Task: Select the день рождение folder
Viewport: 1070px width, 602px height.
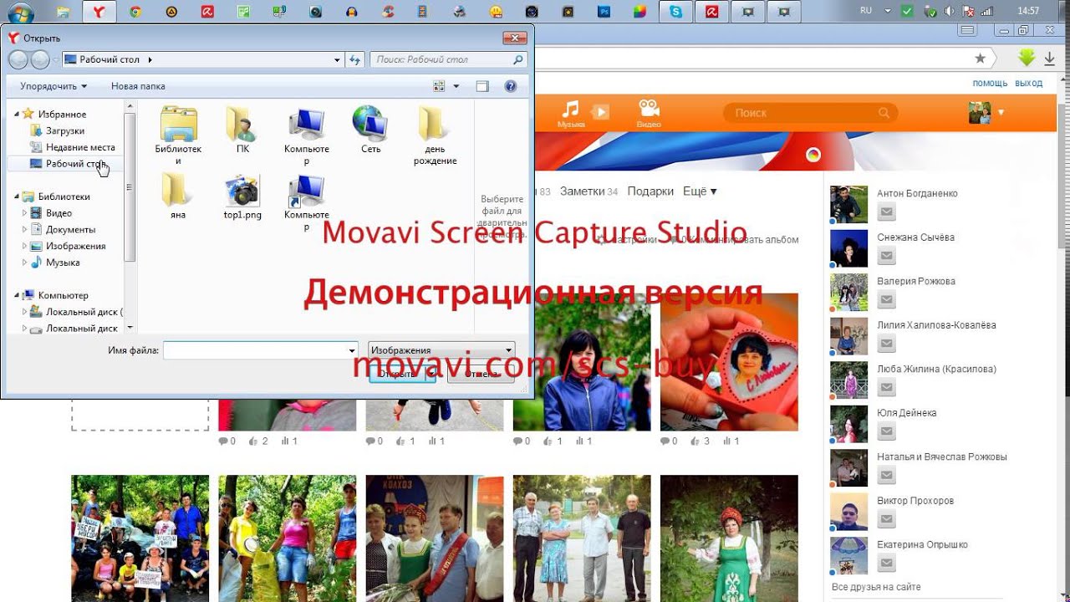Action: (x=435, y=135)
